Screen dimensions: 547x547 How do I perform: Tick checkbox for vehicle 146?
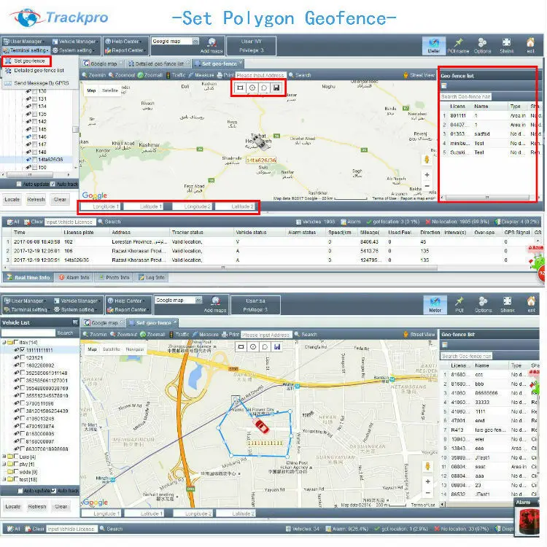(x=34, y=137)
